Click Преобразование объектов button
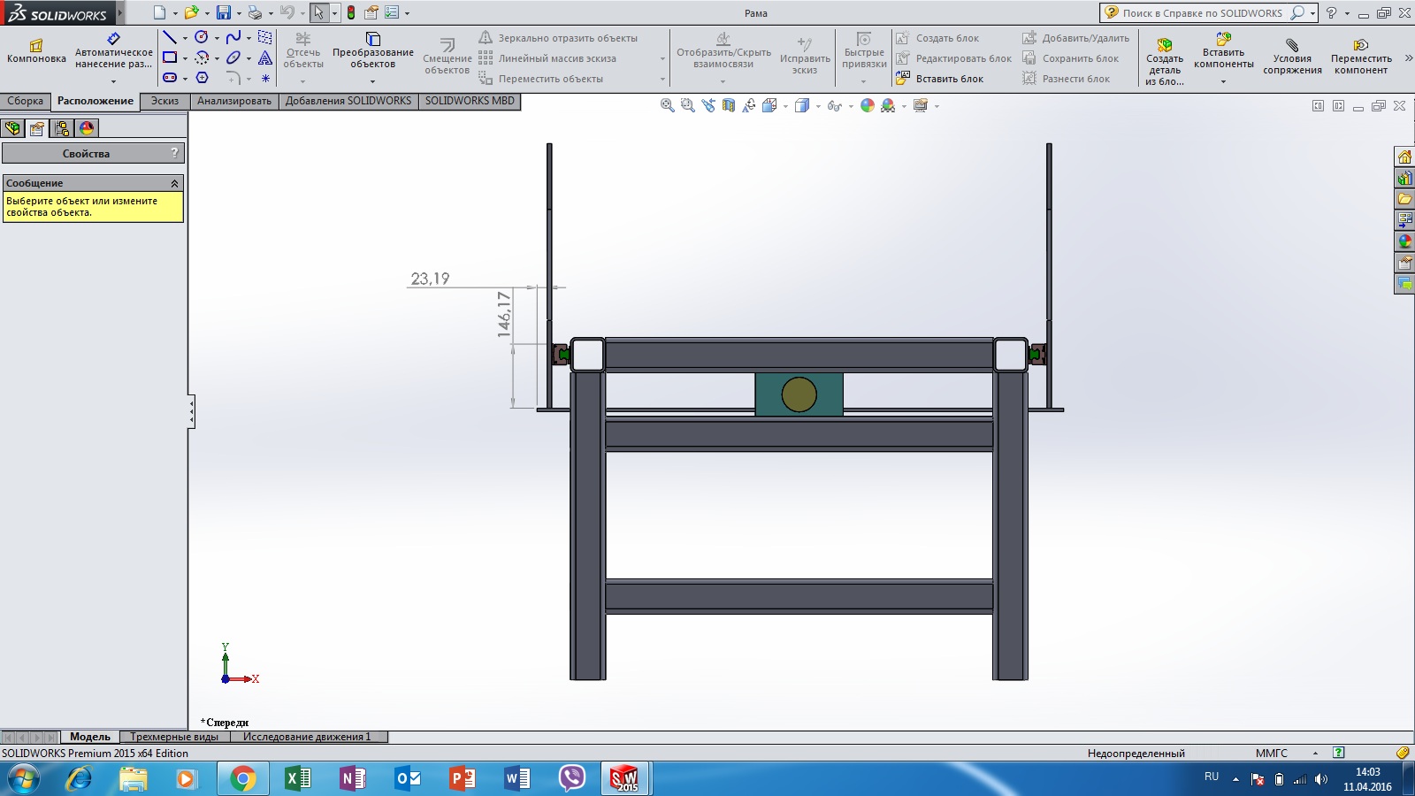The image size is (1415, 796). [373, 51]
